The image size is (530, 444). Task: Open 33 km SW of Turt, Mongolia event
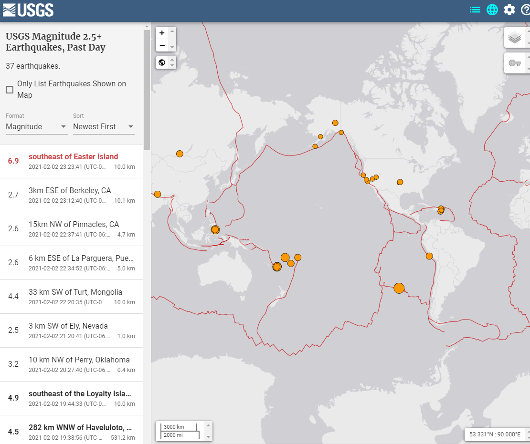pyautogui.click(x=71, y=297)
